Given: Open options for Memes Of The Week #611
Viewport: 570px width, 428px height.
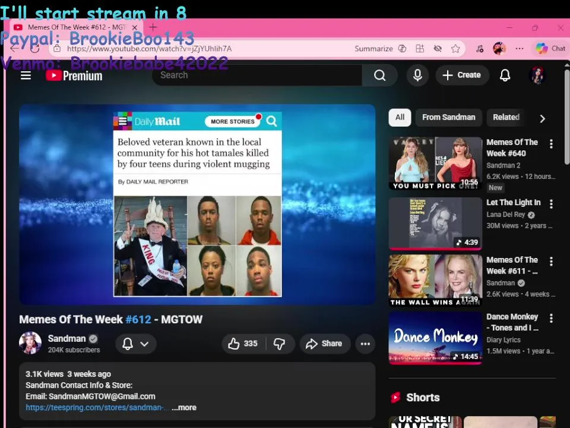Looking at the screenshot, I should pos(551,262).
